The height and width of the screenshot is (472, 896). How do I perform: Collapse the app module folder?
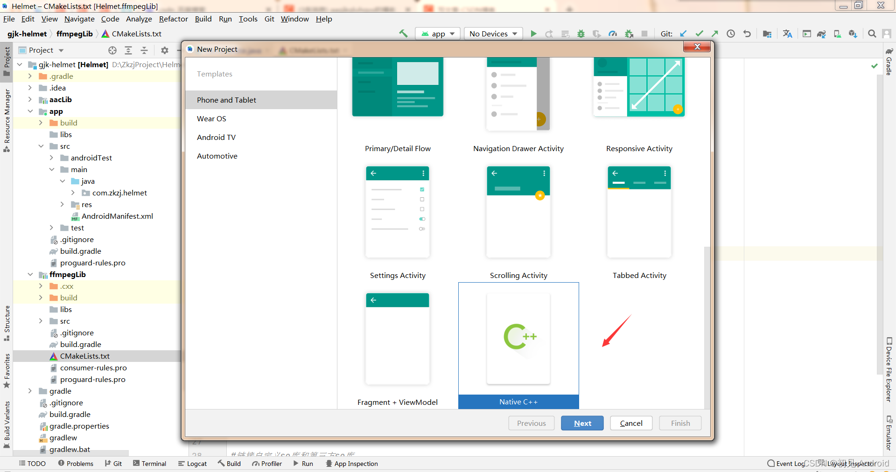[30, 111]
